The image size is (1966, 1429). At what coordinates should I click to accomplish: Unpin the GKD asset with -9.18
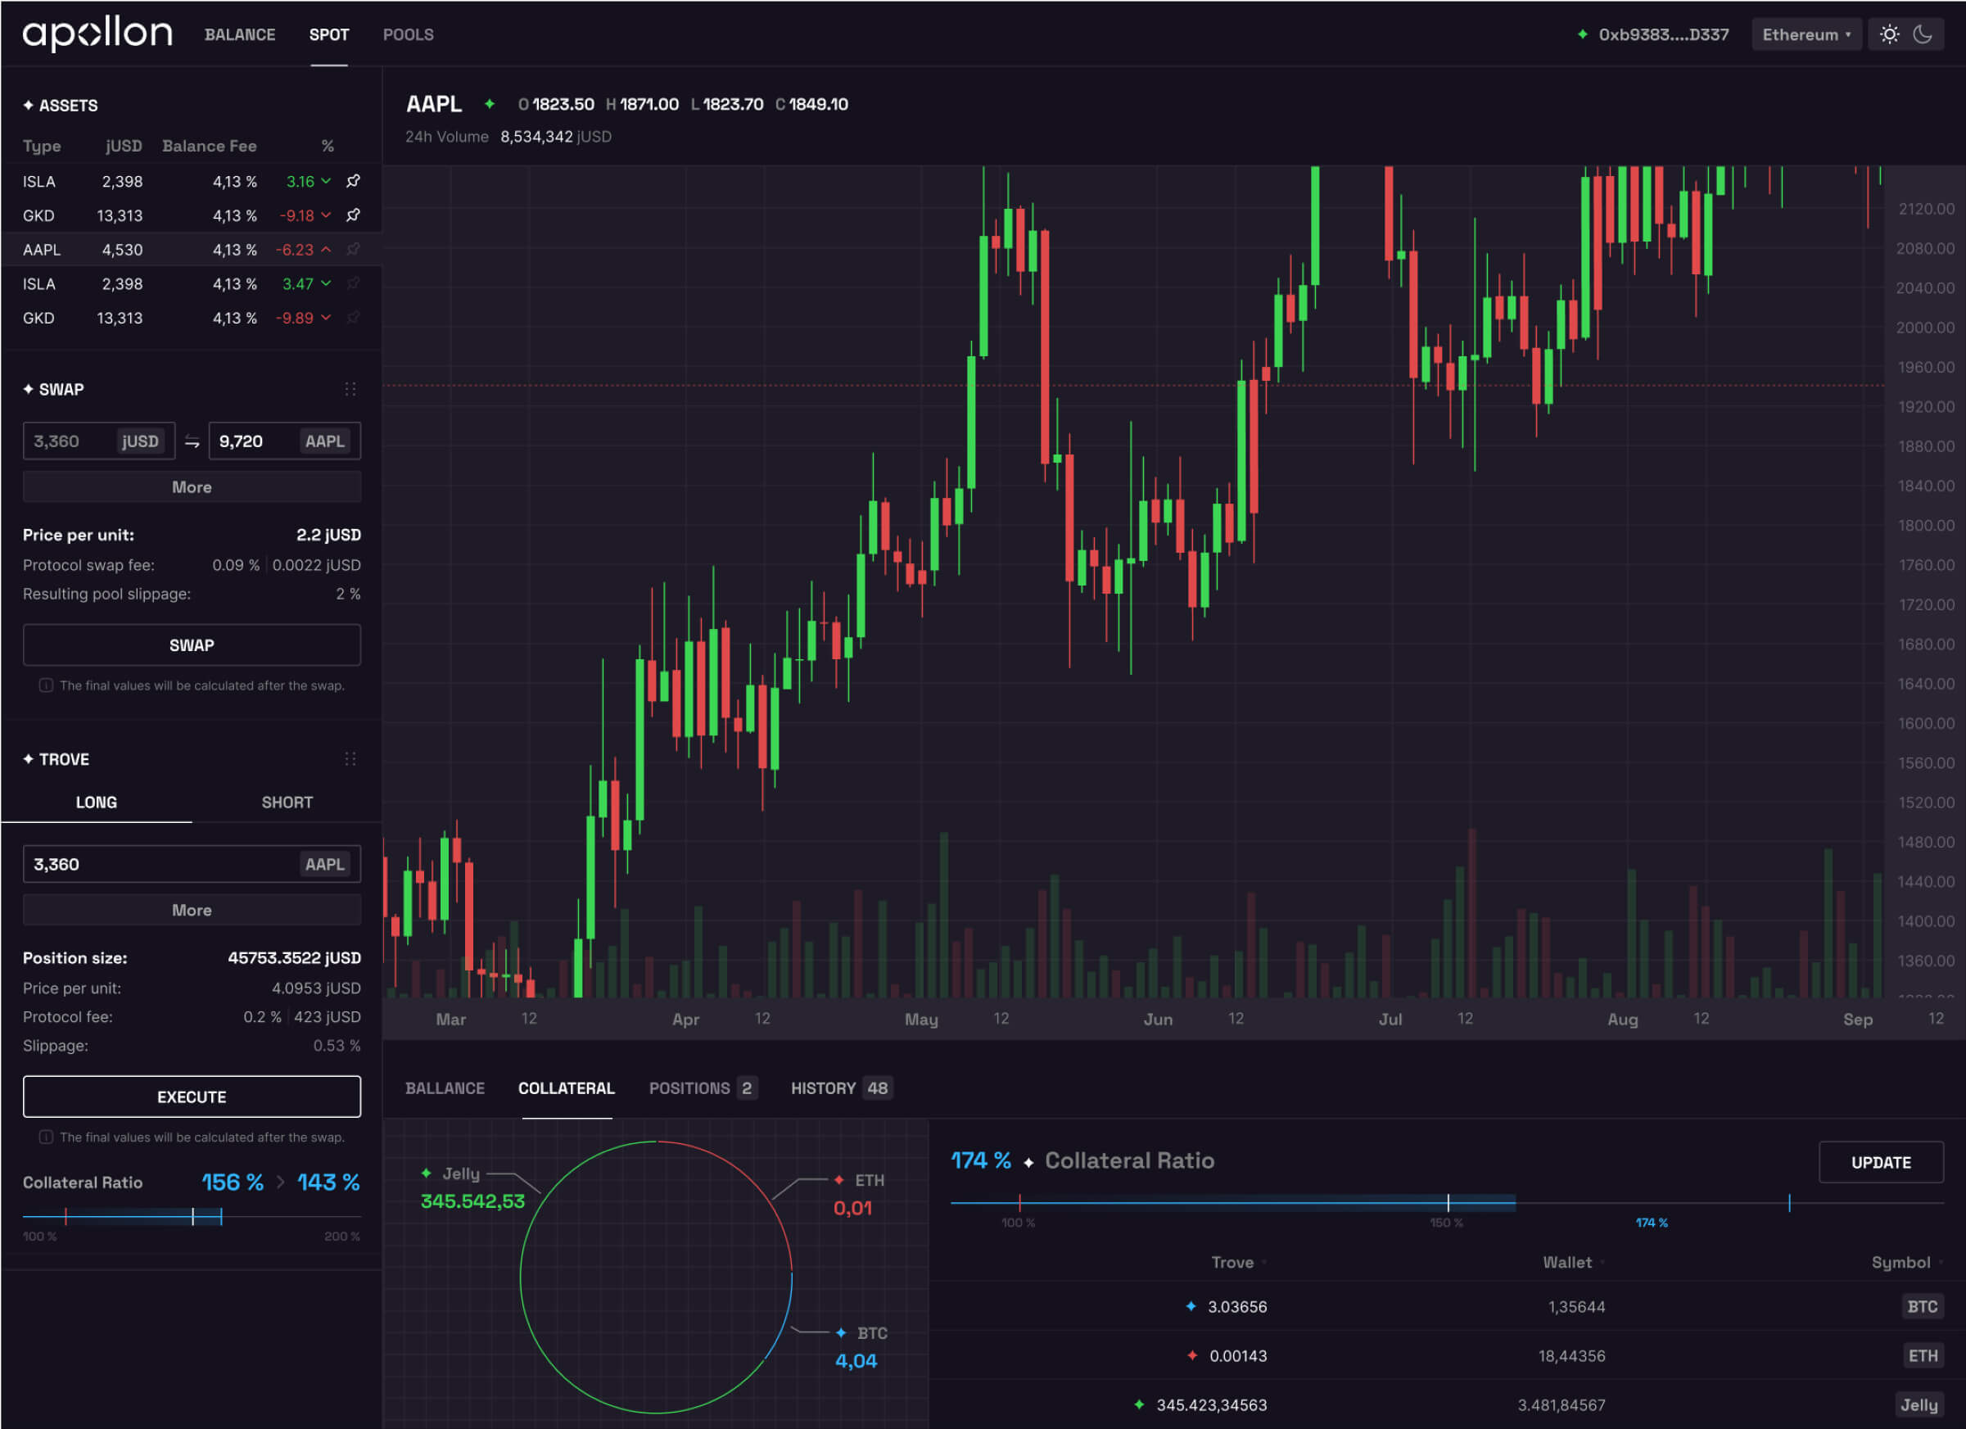[353, 215]
